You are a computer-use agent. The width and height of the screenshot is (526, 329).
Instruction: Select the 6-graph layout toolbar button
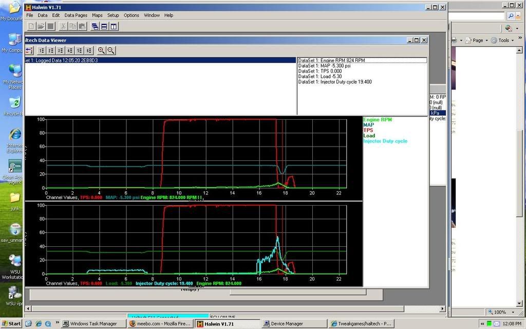coord(89,50)
